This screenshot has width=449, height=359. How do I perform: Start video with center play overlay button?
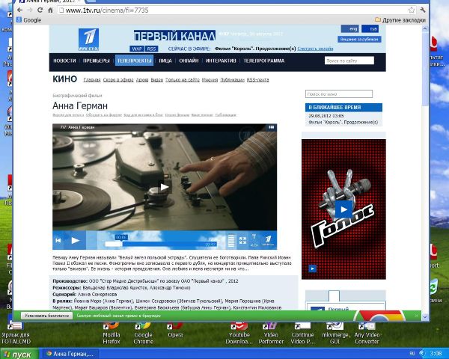(x=164, y=187)
